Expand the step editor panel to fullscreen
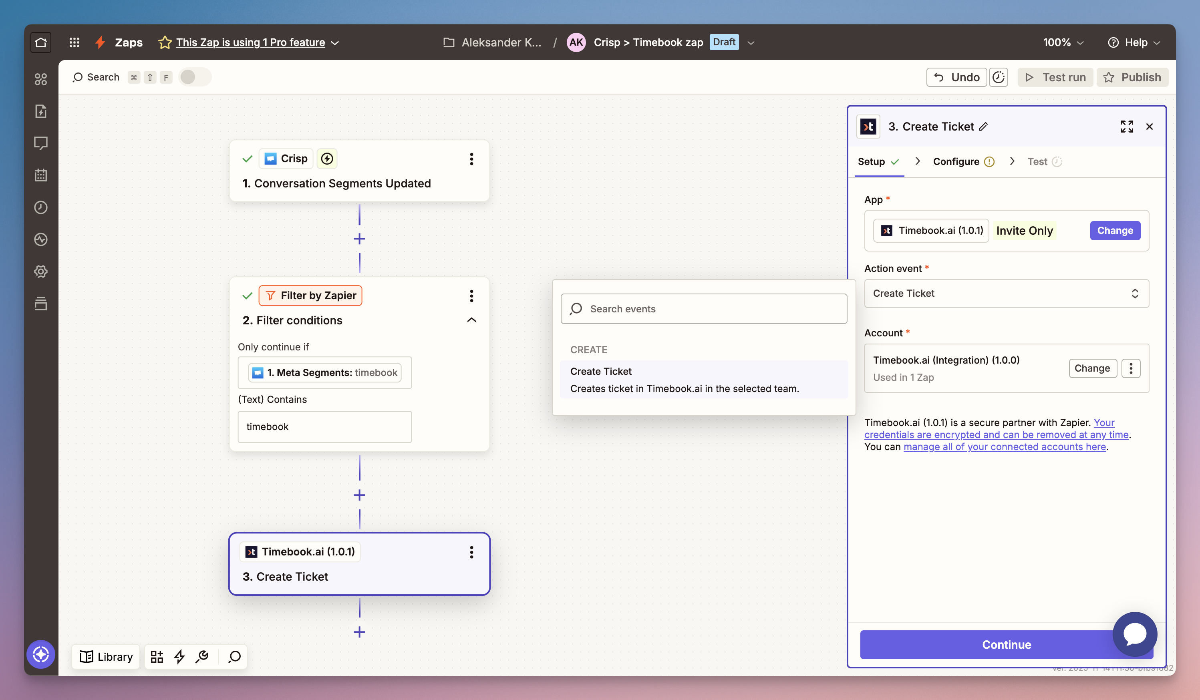Screen dimensions: 1200x700 [x=1127, y=127]
